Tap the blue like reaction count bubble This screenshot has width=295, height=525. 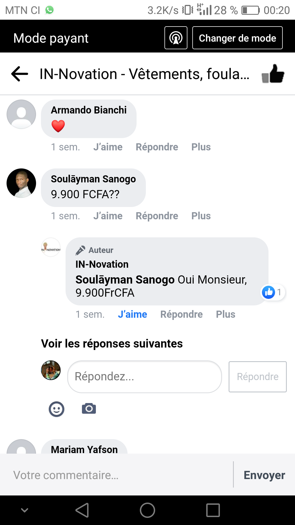[x=273, y=292]
